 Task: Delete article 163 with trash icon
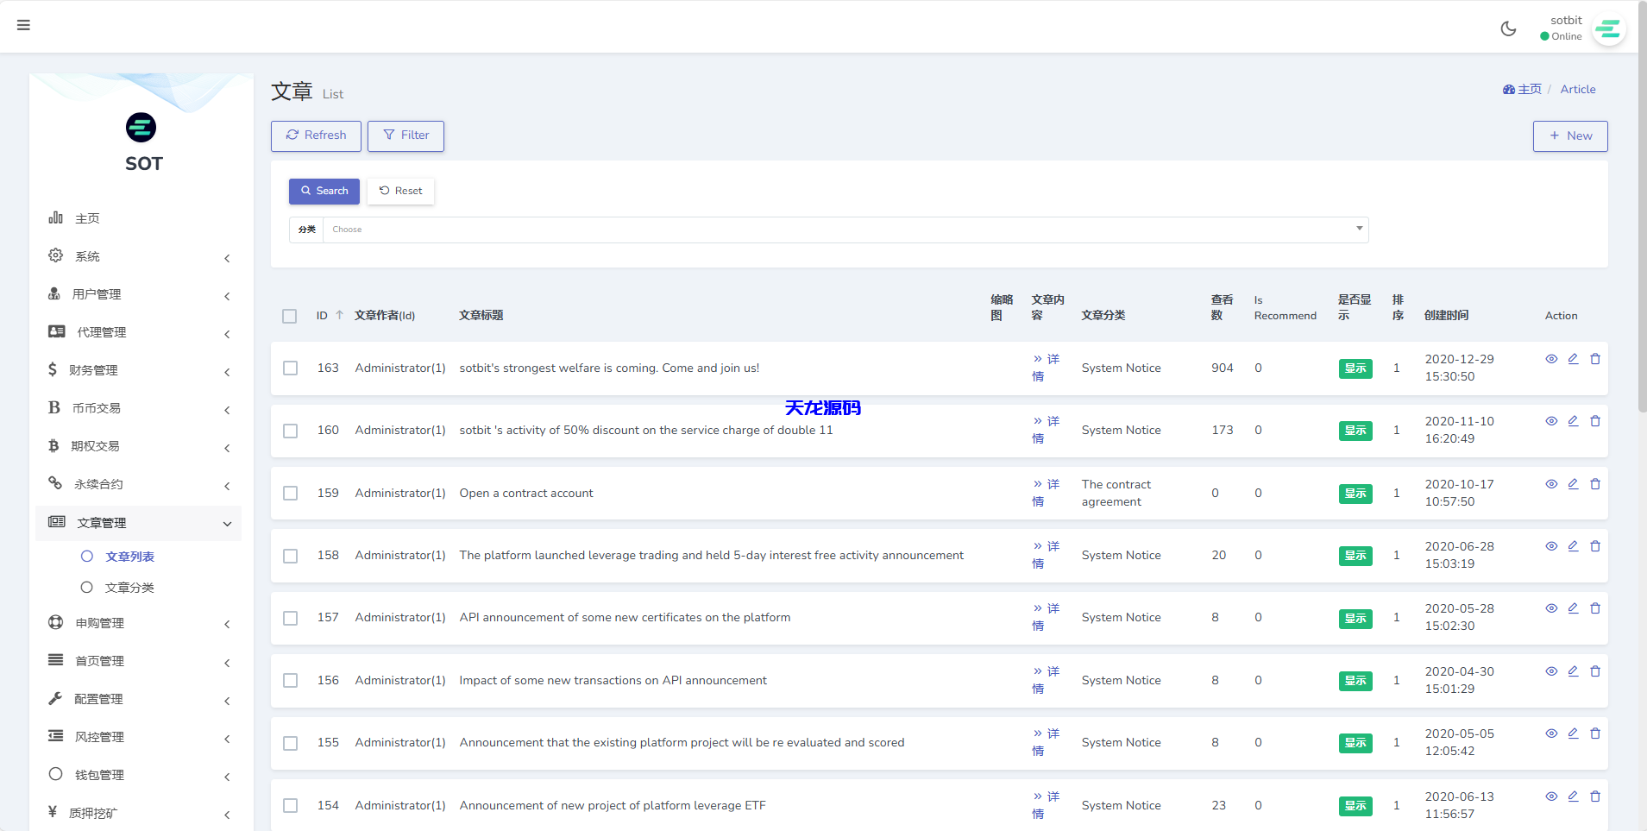1595,359
